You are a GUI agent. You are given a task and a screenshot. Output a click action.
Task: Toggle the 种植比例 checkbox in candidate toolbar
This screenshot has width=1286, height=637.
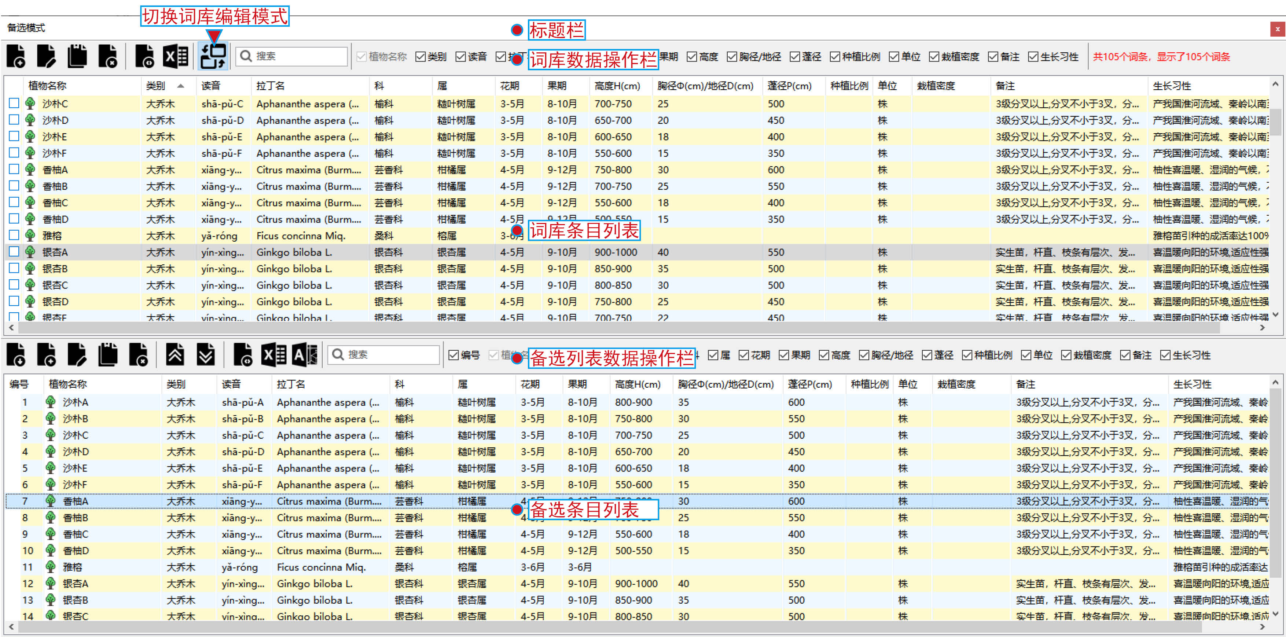967,355
